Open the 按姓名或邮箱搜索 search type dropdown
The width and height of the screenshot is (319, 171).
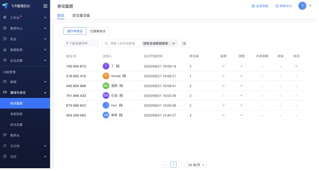tap(159, 44)
